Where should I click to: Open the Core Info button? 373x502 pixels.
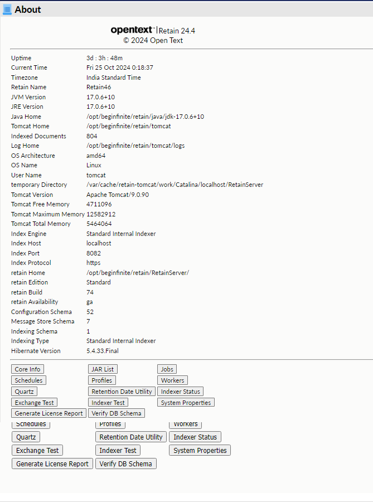(27, 369)
